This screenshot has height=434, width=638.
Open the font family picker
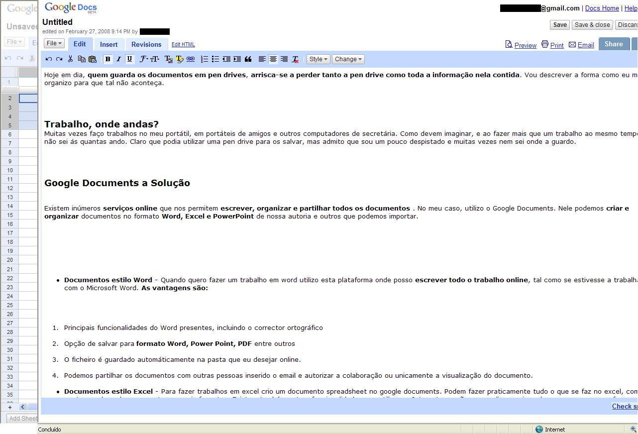[143, 59]
